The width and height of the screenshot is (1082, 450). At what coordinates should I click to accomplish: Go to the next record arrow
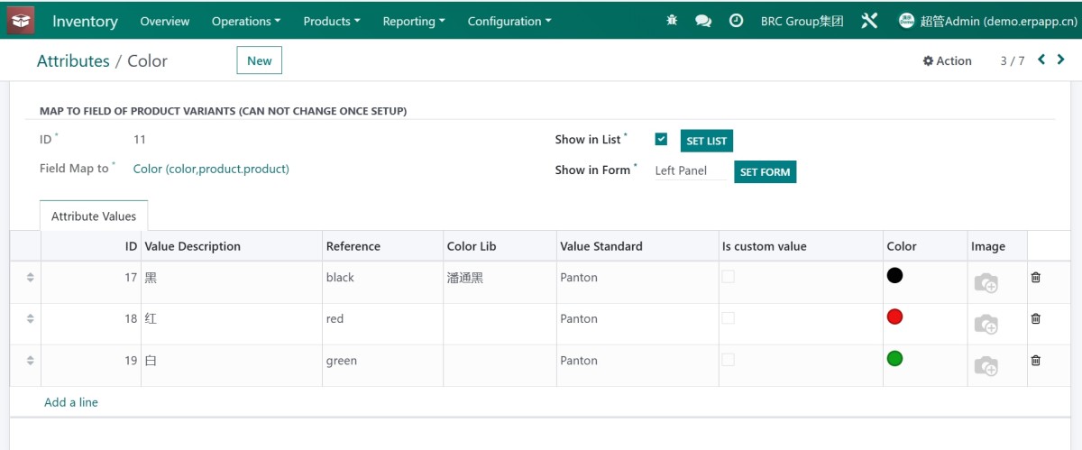click(1061, 60)
